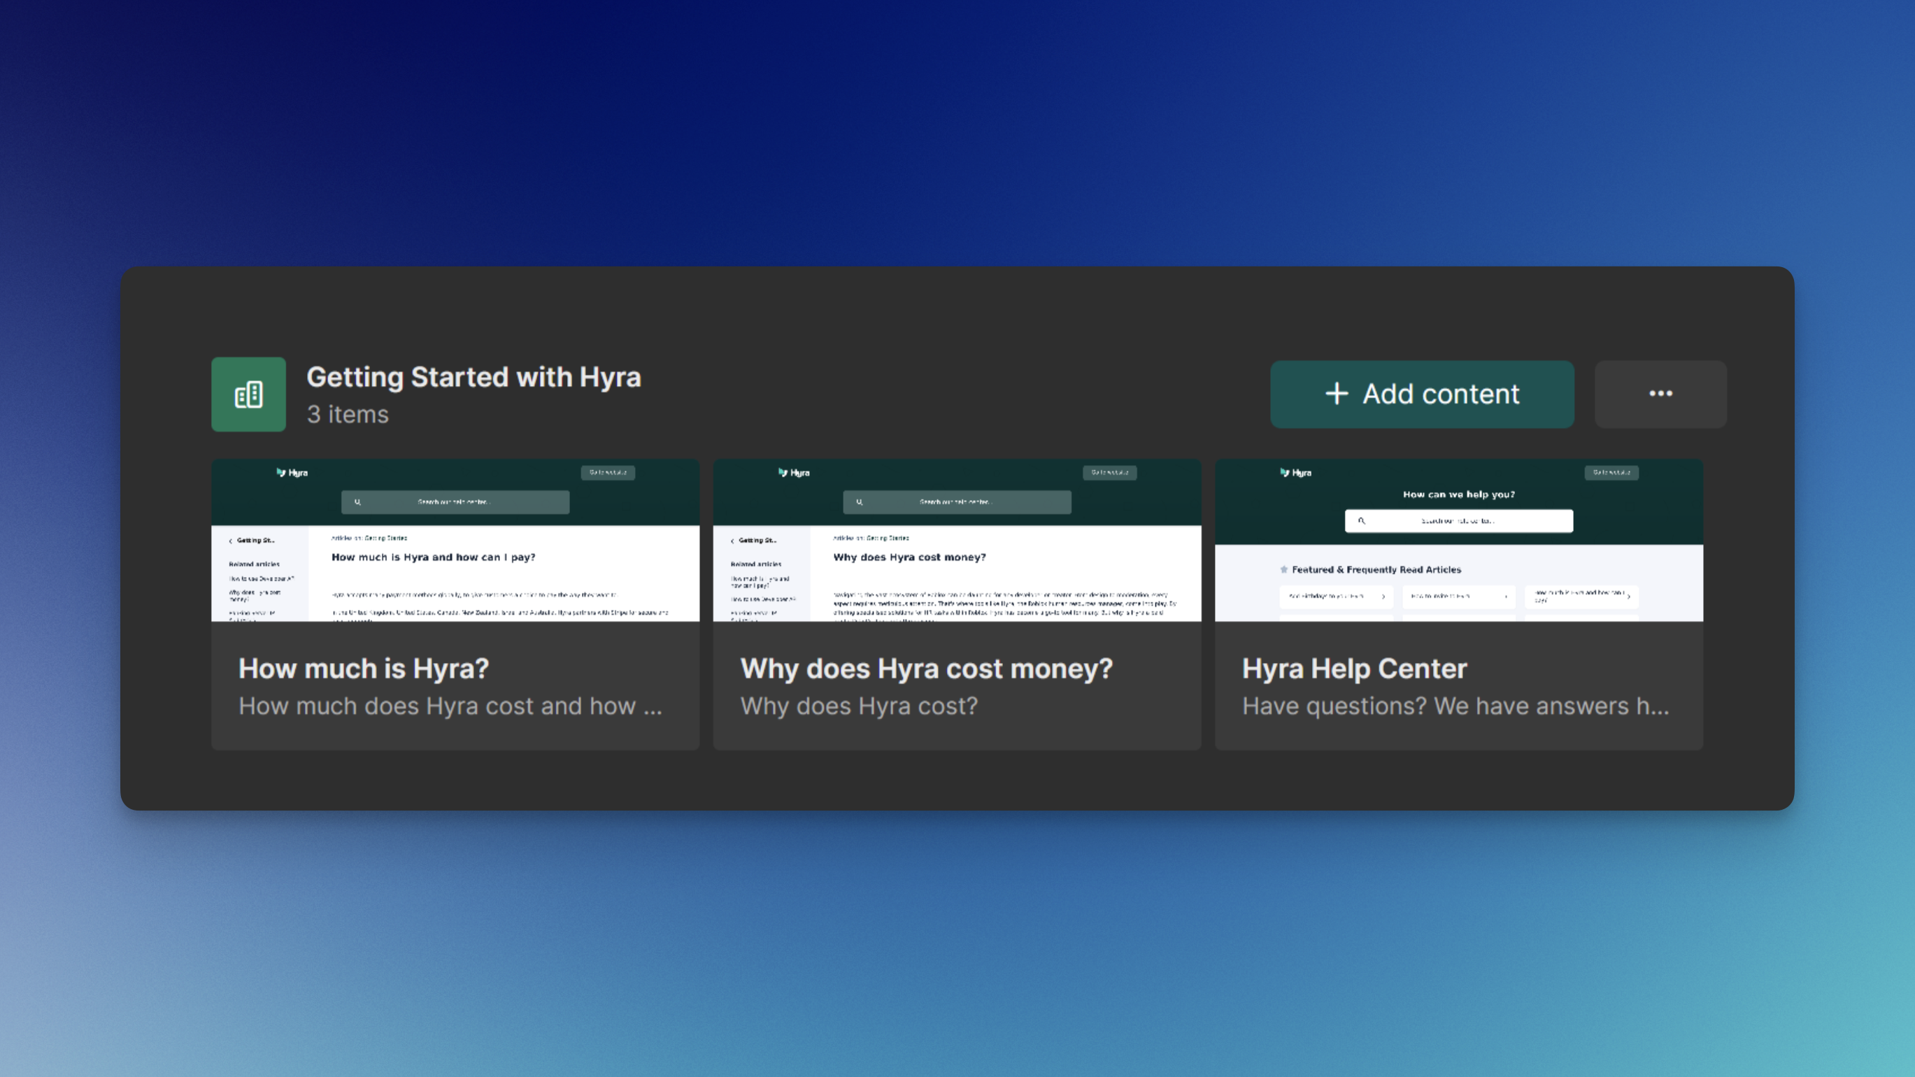
Task: Click the '3 items' count label
Action: tap(347, 415)
